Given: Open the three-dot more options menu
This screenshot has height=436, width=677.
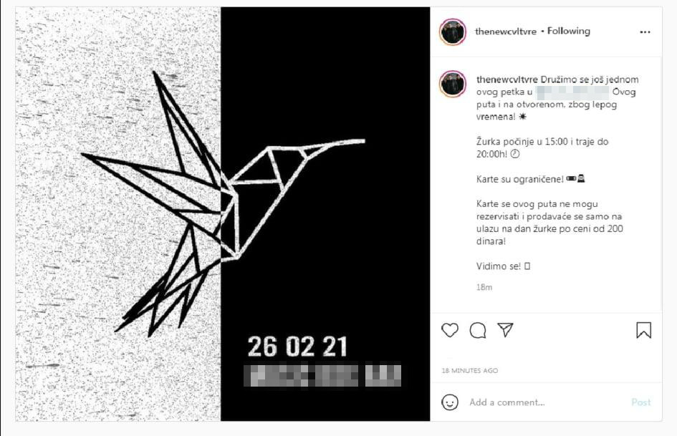Looking at the screenshot, I should pos(645,32).
